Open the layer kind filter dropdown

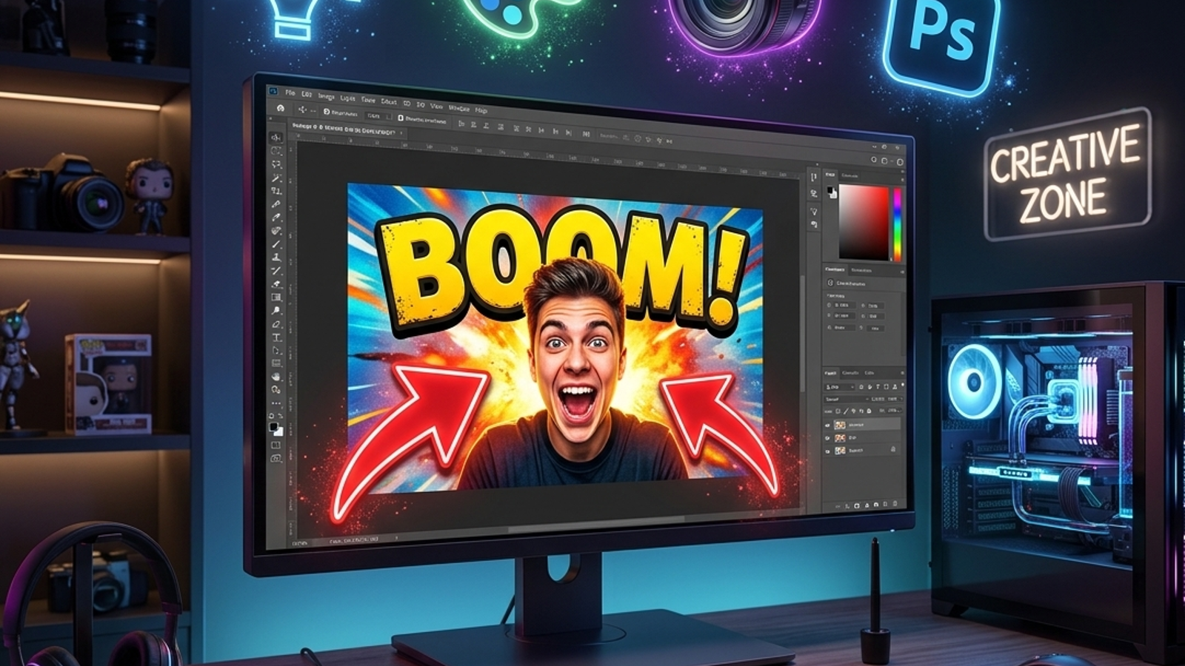840,387
